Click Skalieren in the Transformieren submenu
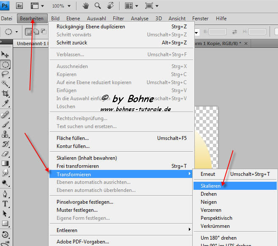Screen dimensions: 278x246 210,186
